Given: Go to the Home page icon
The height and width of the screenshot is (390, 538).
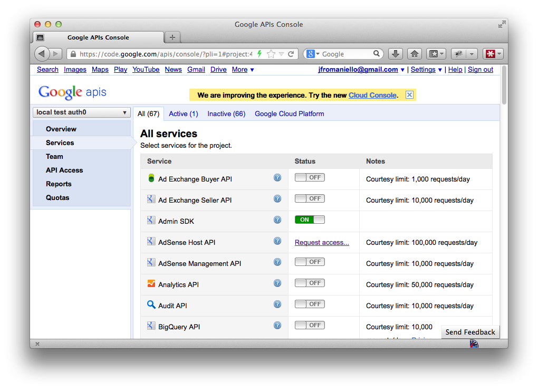Looking at the screenshot, I should tap(415, 54).
